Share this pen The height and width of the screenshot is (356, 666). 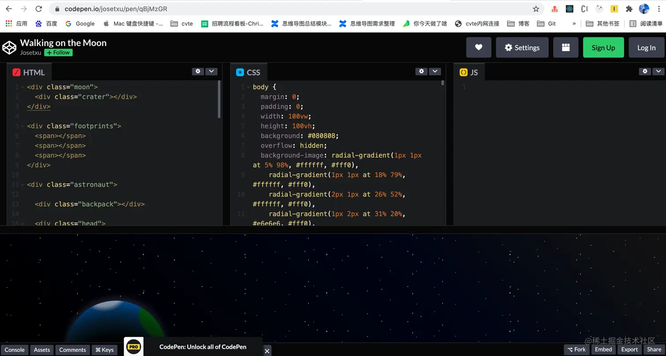point(654,349)
